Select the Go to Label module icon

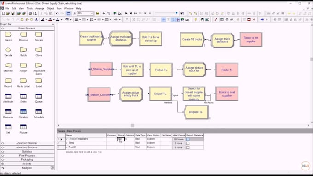[23, 81]
